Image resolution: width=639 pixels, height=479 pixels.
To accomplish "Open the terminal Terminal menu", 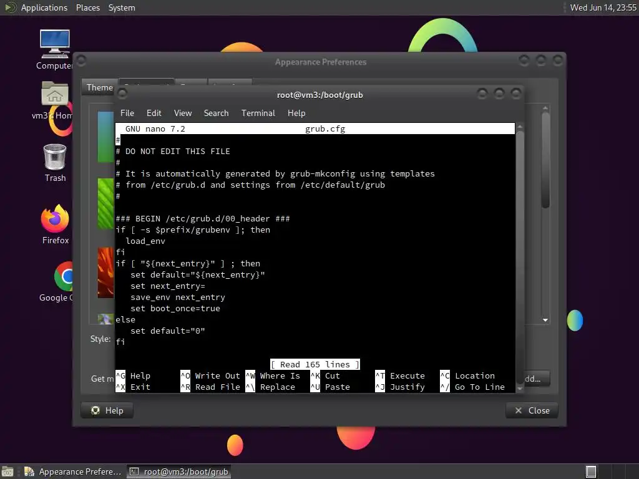I will click(x=258, y=113).
